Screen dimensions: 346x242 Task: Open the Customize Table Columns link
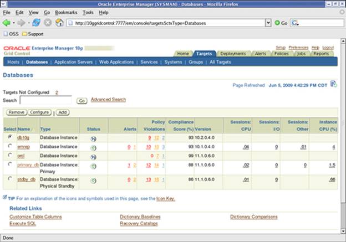point(35,217)
